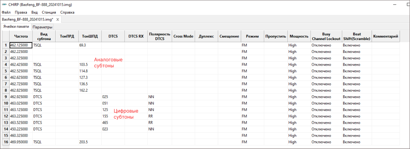Click tone value 114.8 in row 5

(90, 71)
